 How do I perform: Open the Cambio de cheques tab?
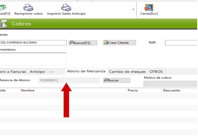click(127, 72)
